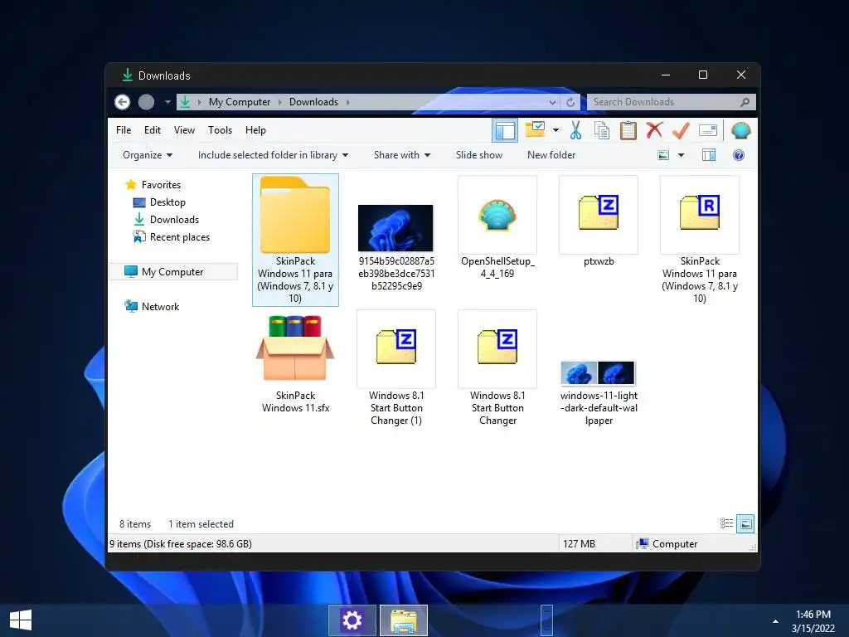Select Desktop under Favorites

pos(159,202)
